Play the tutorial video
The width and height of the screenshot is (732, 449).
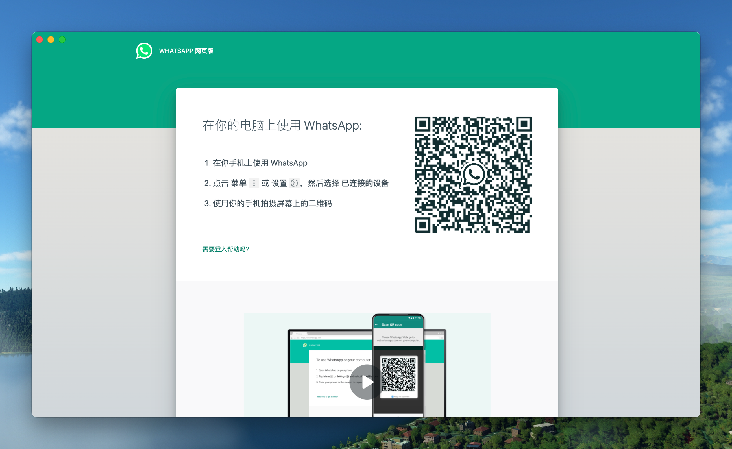pyautogui.click(x=367, y=382)
